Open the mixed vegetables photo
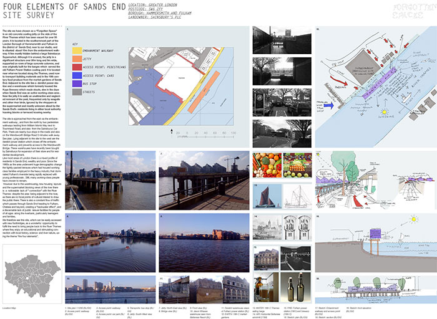Viewport: 437px width, 319px height. pos(267,165)
